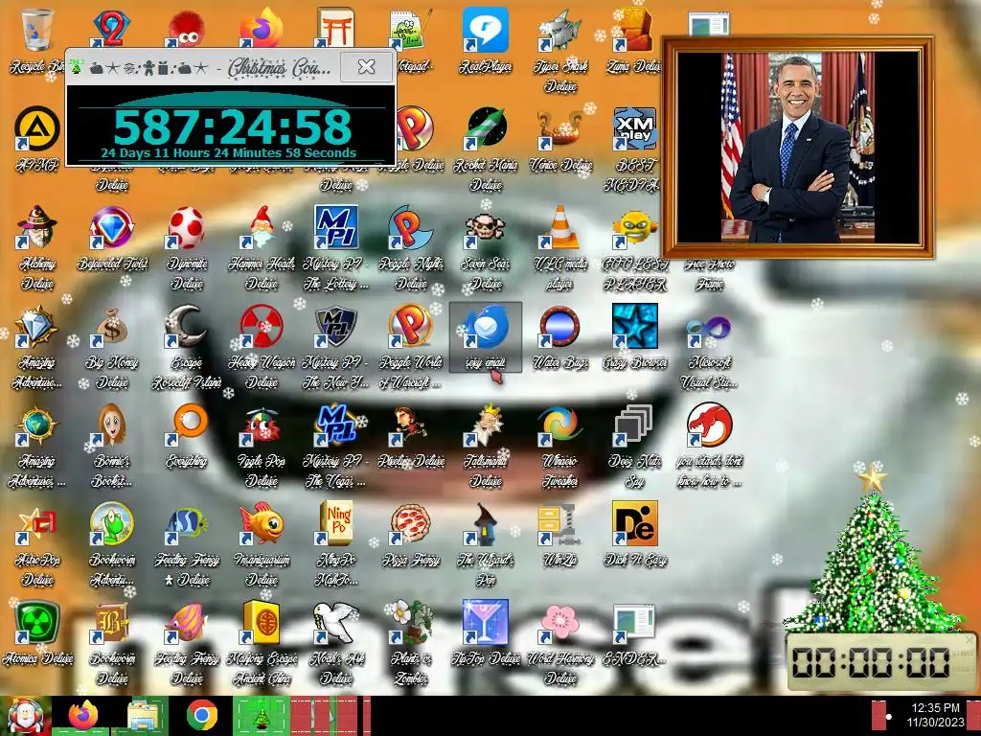Launch Tazgle Pop Deluxe shortcut
This screenshot has height=736, width=981.
tap(262, 425)
